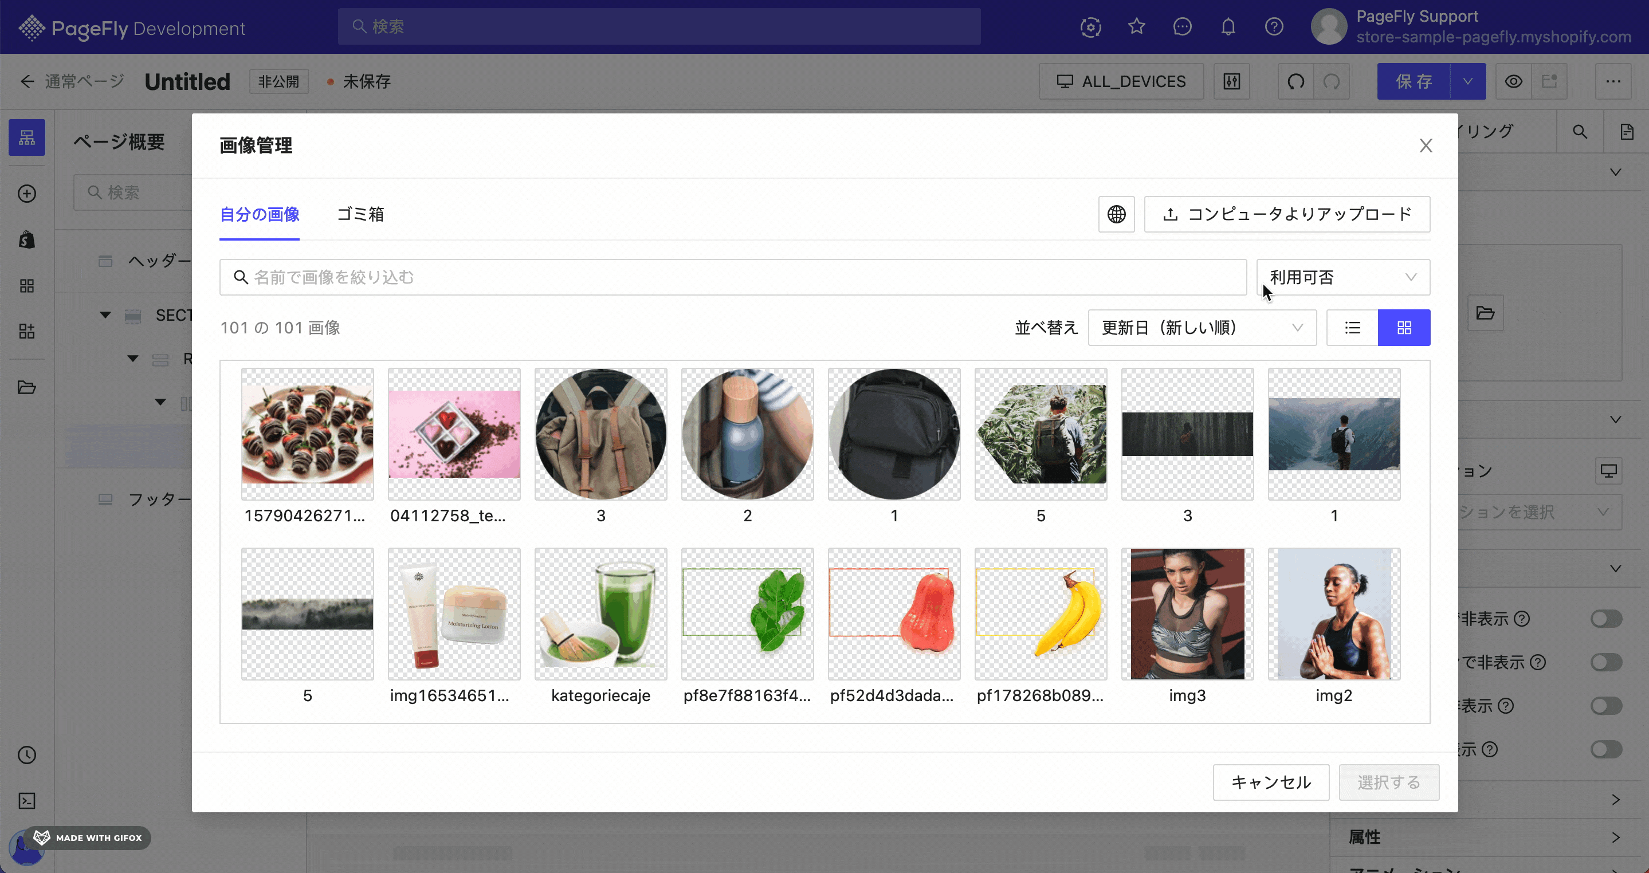Click the redo arrow in toolbar

click(x=1332, y=81)
